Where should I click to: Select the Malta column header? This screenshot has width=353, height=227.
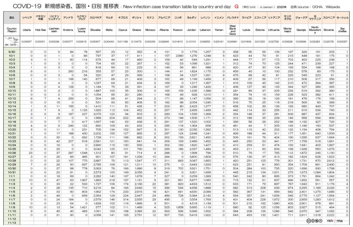click(109, 30)
